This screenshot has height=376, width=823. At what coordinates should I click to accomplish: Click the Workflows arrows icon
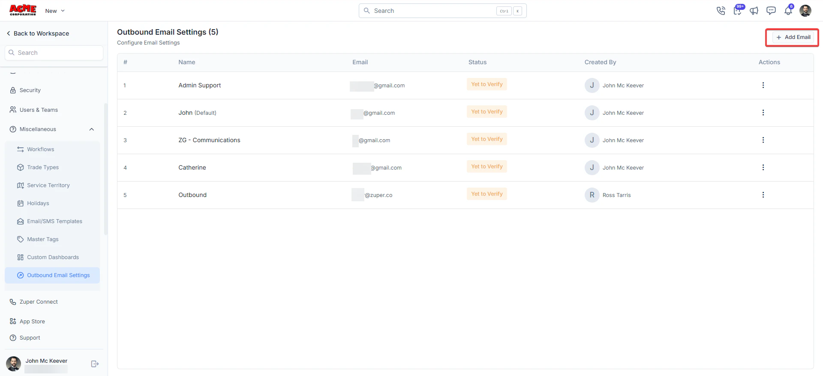point(20,149)
